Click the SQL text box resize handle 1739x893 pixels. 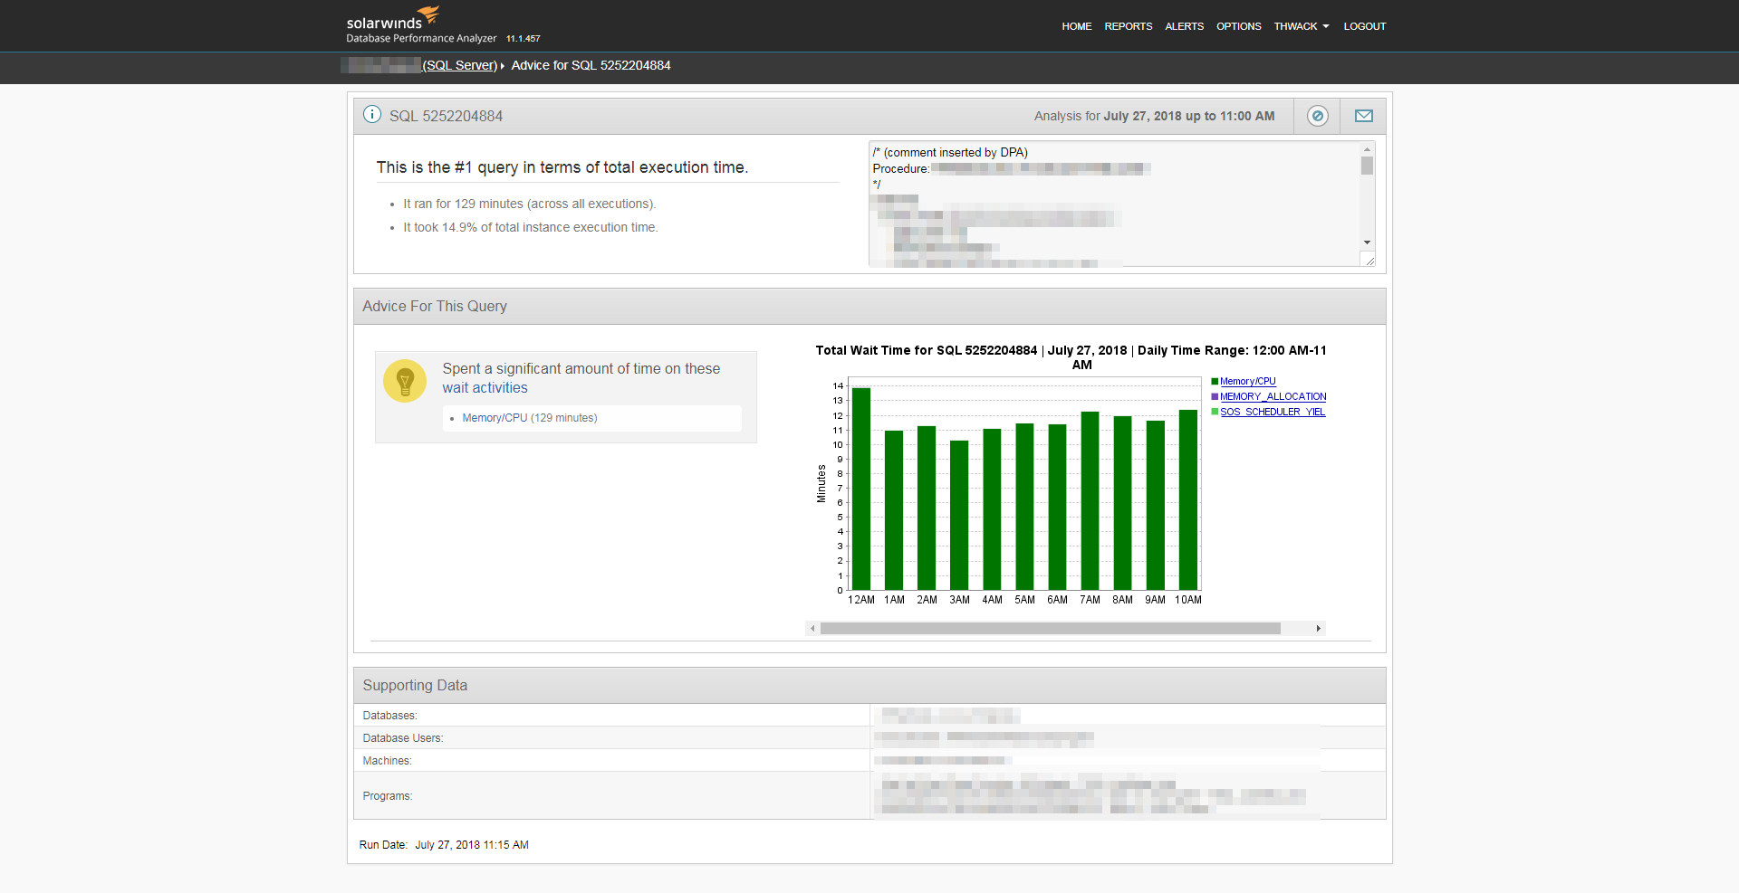click(x=1369, y=261)
